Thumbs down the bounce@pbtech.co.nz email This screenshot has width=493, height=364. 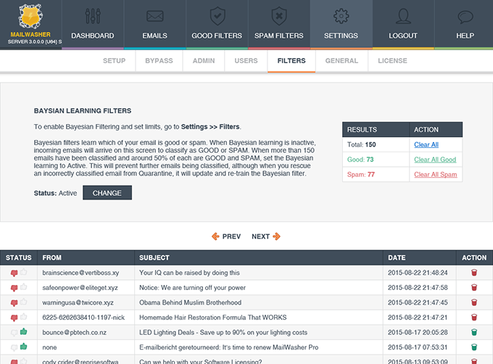pos(14,333)
